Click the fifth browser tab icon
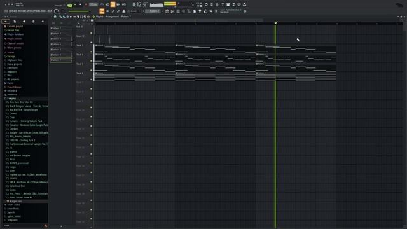This screenshot has height=229, width=407. 43,21
